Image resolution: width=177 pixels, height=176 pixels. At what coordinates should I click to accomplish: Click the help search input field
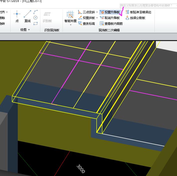[148, 5]
